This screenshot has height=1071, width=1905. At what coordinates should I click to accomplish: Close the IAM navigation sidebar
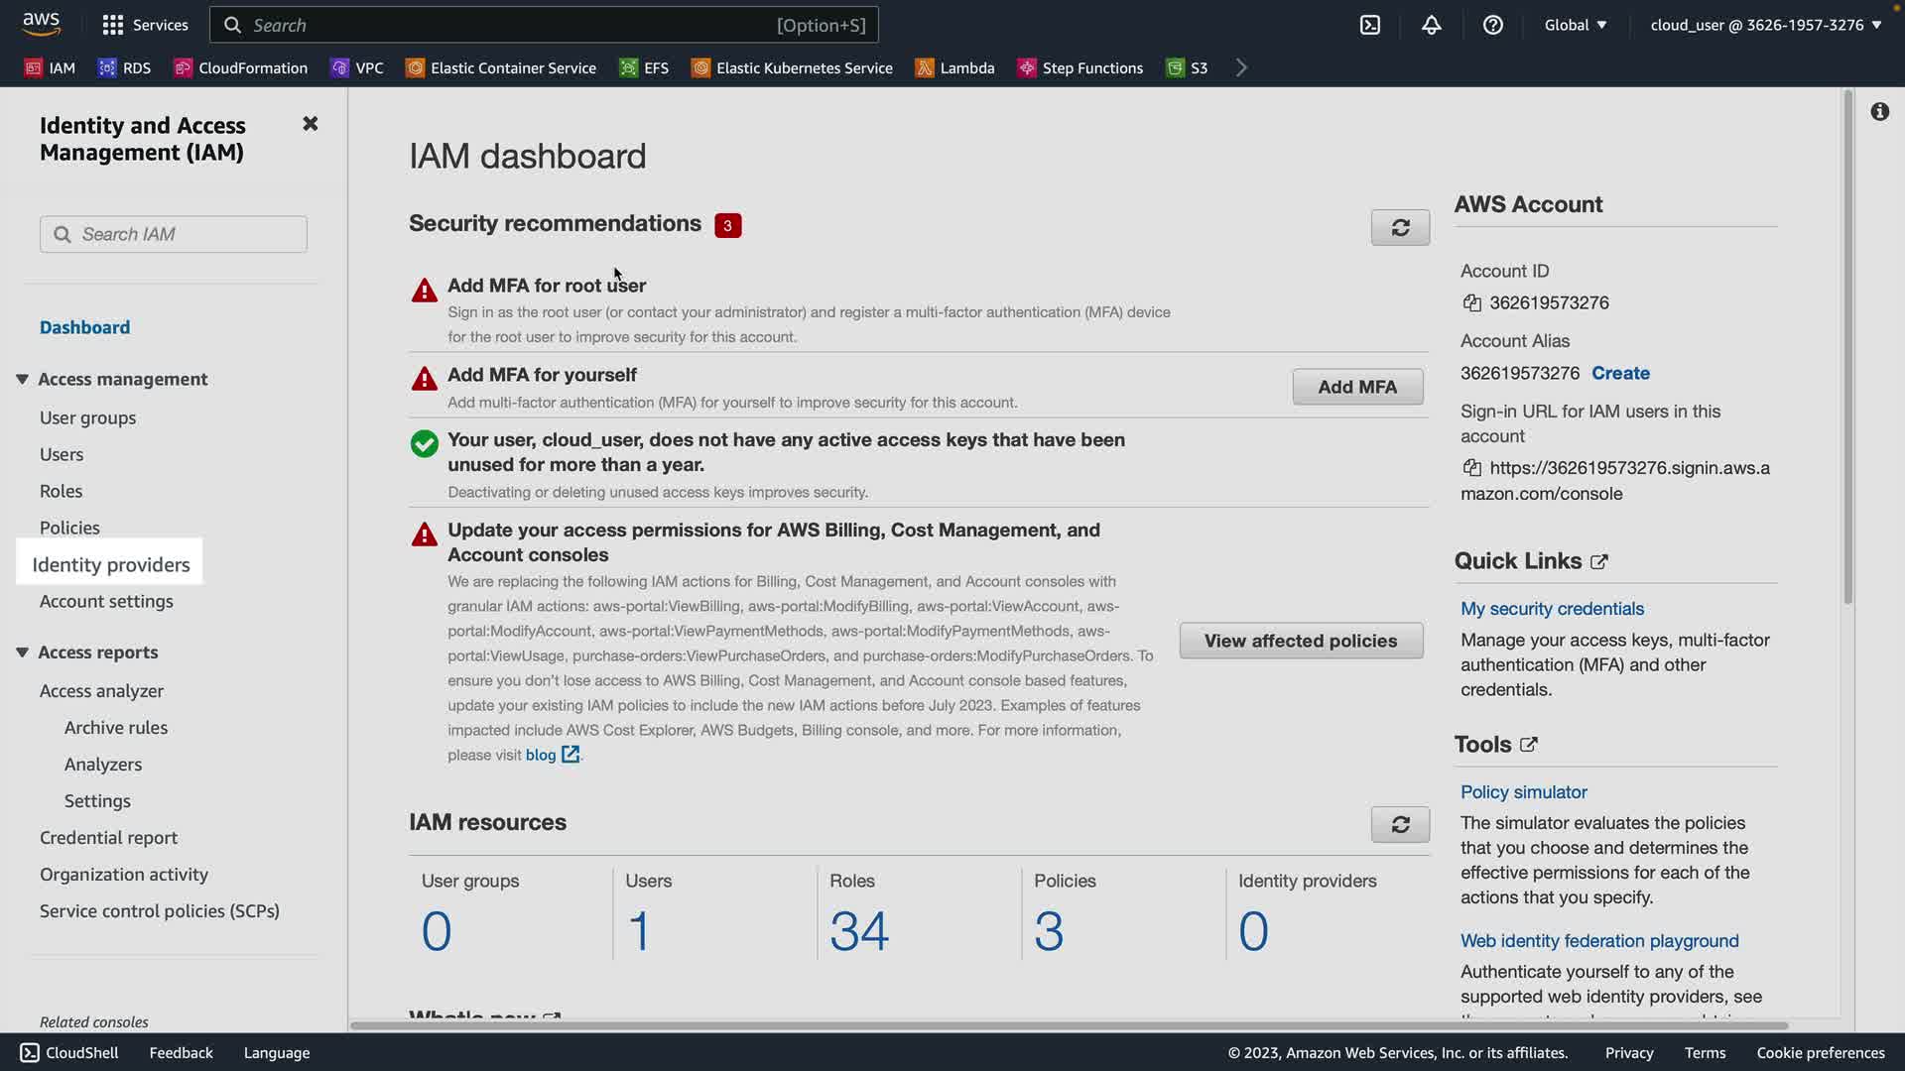[x=311, y=124]
